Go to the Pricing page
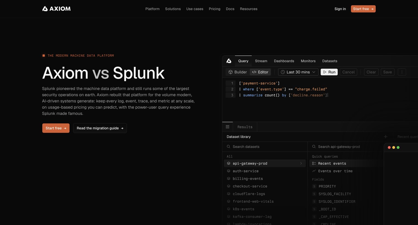 coord(215,9)
